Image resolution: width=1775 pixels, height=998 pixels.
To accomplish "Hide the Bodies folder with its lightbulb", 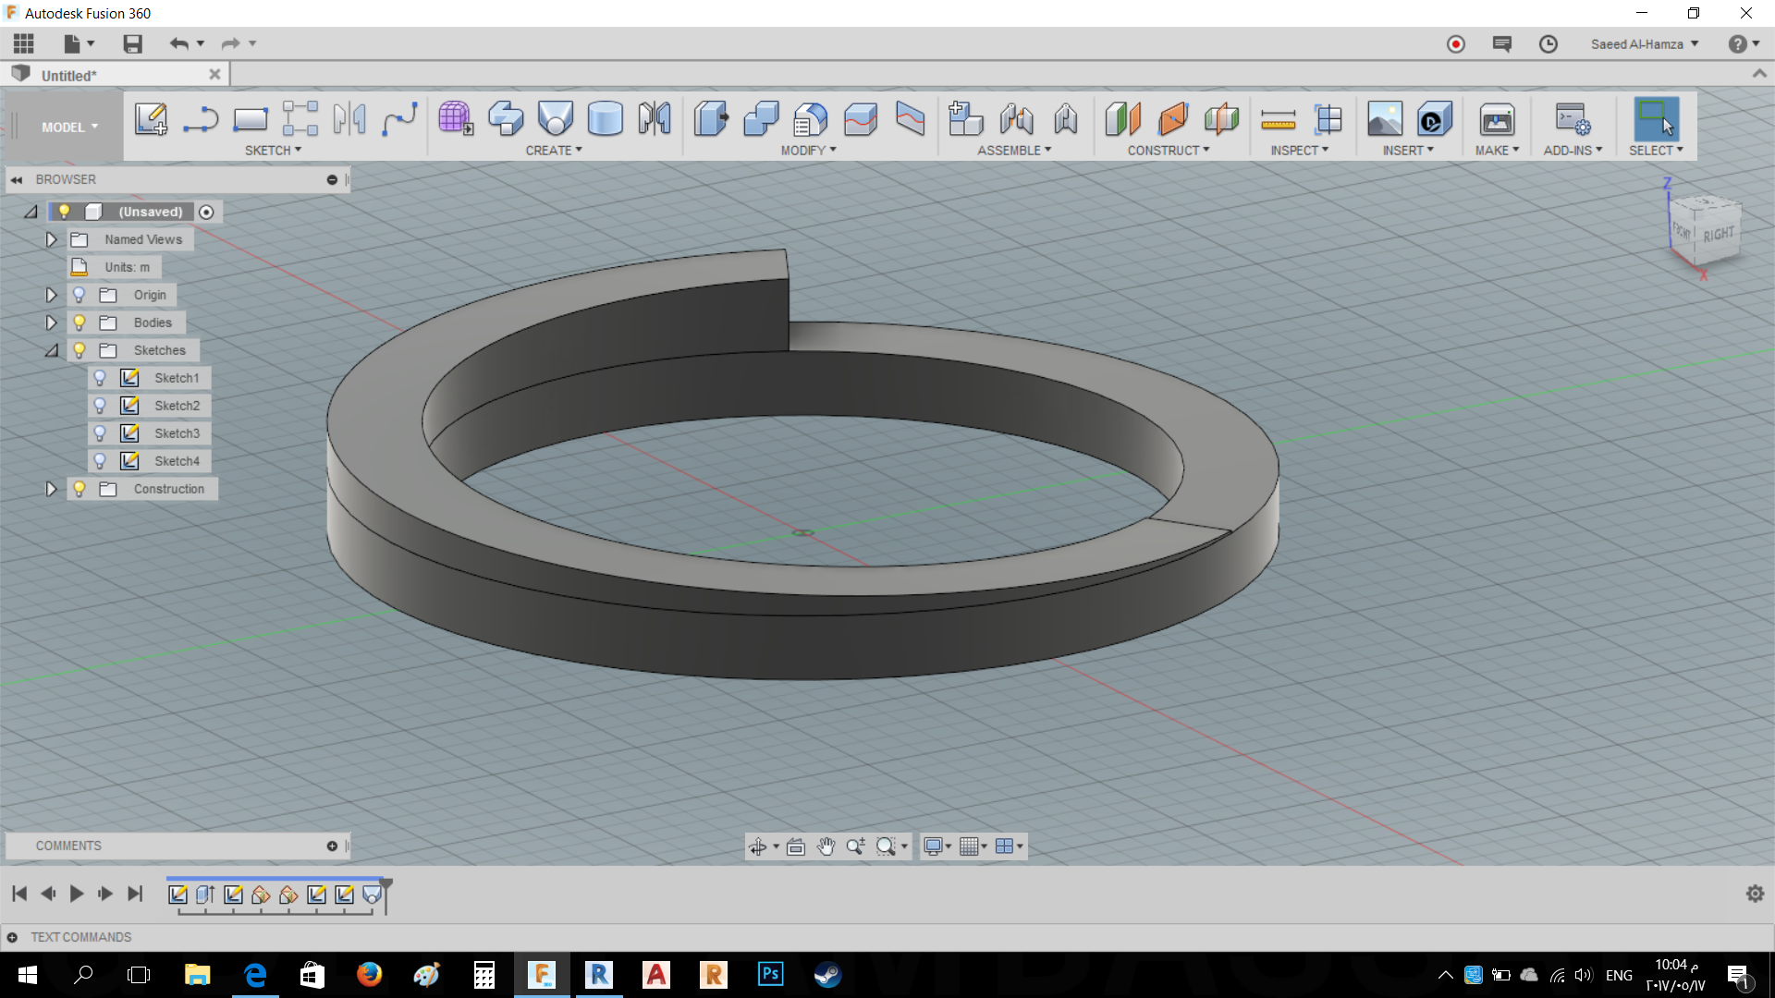I will pyautogui.click(x=80, y=322).
